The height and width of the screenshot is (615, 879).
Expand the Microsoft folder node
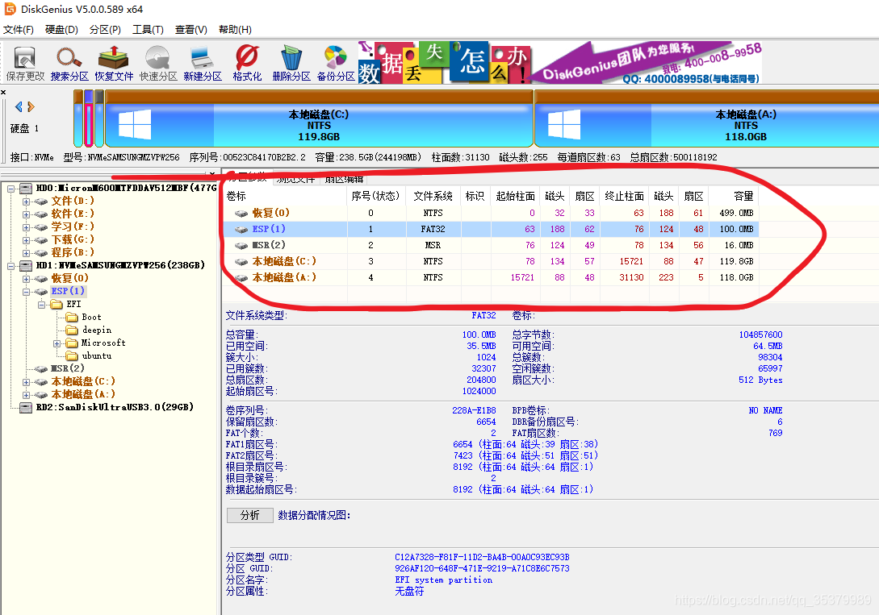[x=57, y=343]
